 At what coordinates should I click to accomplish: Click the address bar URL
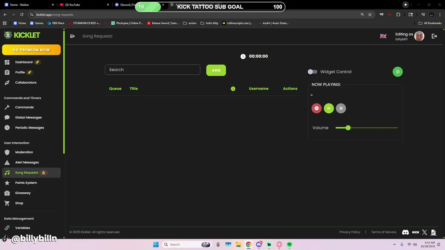(x=55, y=15)
